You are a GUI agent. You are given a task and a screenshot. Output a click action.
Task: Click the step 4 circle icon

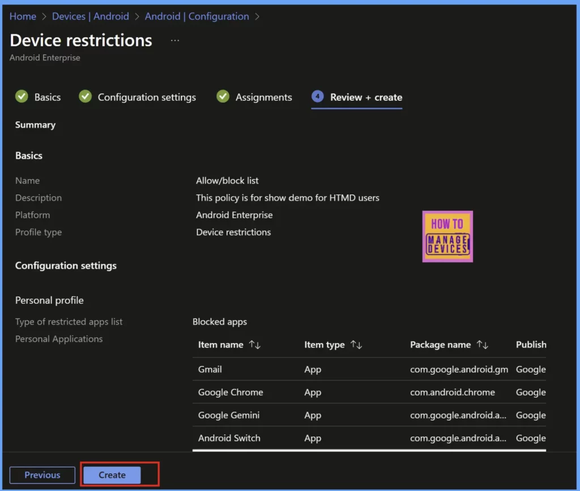pos(317,96)
